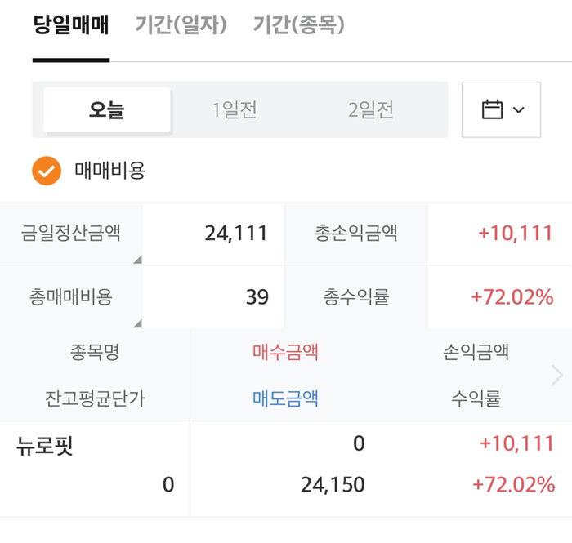This screenshot has height=543, width=572.
Task: Go to the 기간(종목) tab
Action: pyautogui.click(x=298, y=25)
